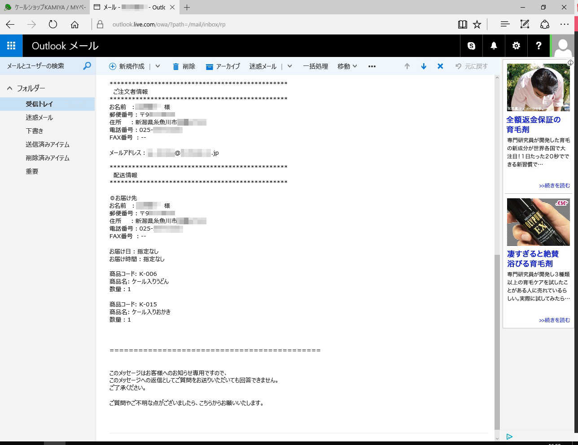Expand the 新規作成 dropdown arrow
Image resolution: width=578 pixels, height=445 pixels.
click(x=158, y=66)
